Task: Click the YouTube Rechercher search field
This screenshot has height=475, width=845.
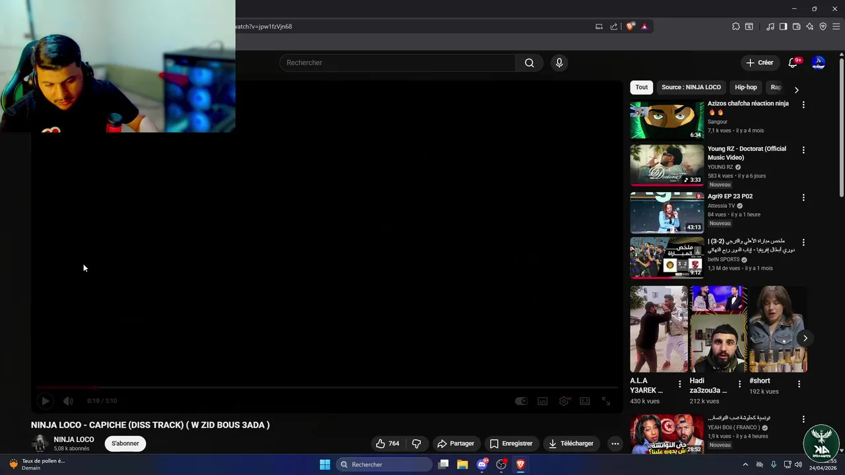Action: 397,63
